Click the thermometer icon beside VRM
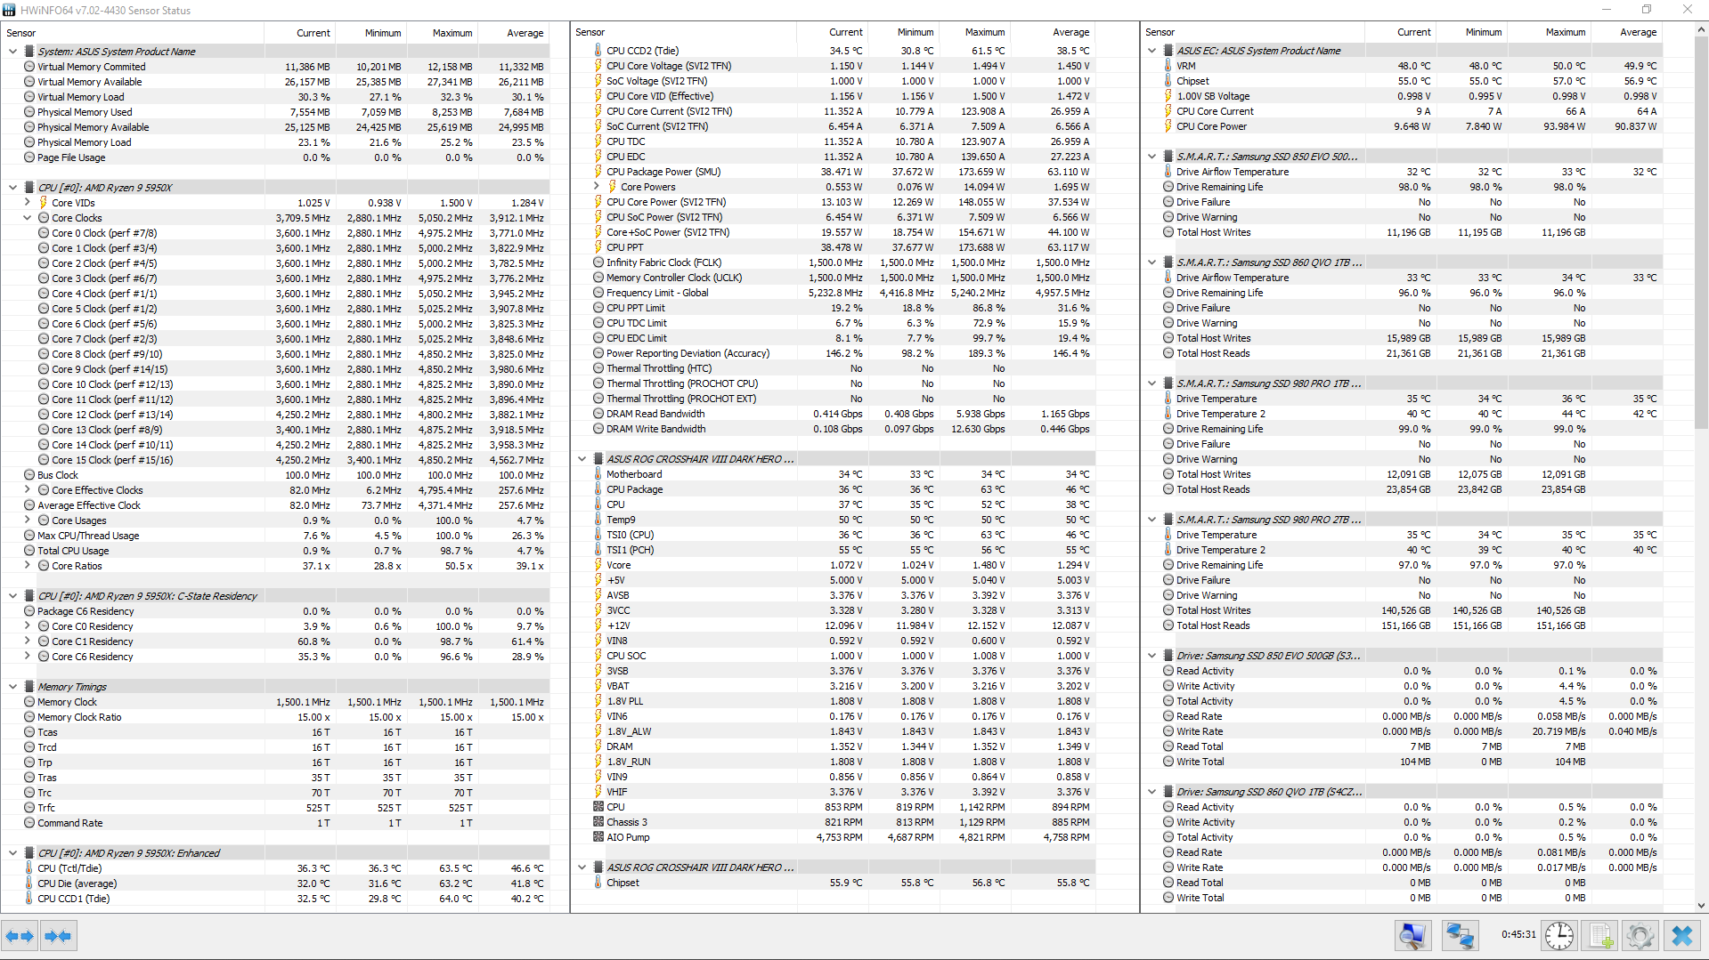Viewport: 1709px width, 960px height. point(1168,66)
